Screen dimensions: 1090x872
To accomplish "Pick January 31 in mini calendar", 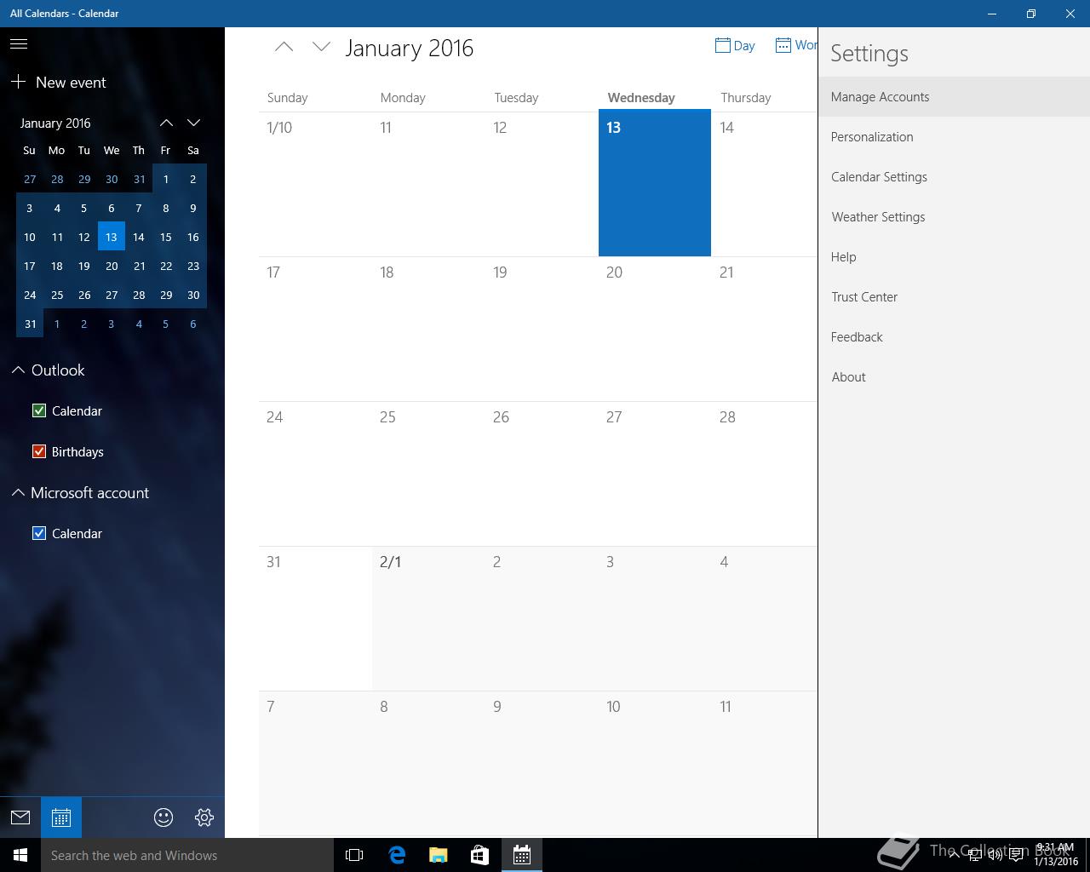I will 30,324.
